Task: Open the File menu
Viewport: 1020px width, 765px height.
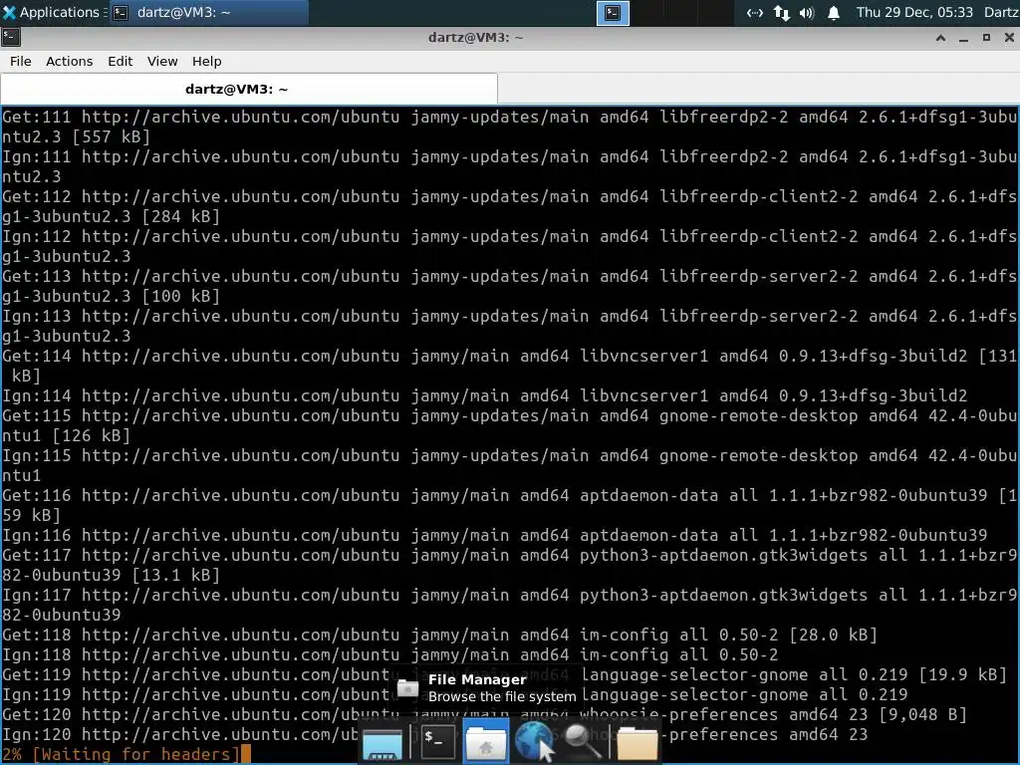Action: (x=20, y=61)
